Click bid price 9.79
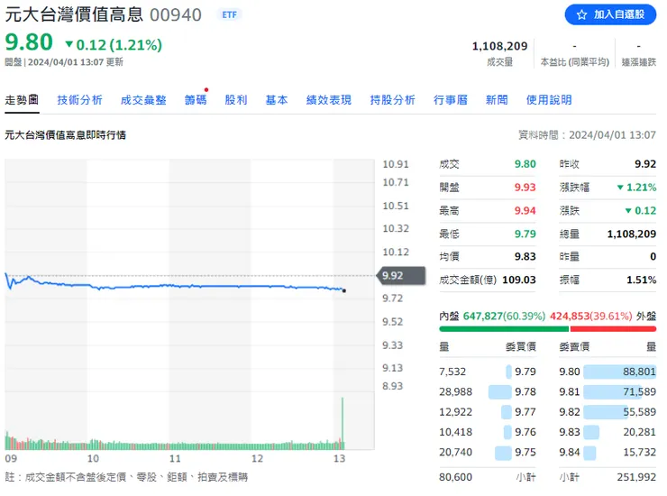The width and height of the screenshot is (667, 496). point(525,372)
